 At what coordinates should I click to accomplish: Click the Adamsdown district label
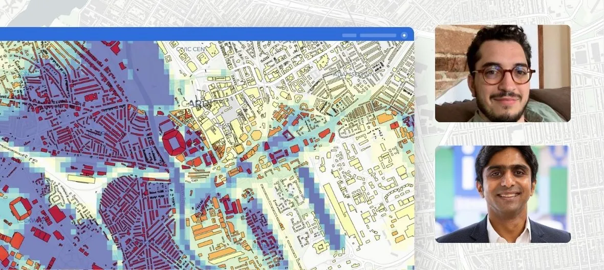coord(352,74)
